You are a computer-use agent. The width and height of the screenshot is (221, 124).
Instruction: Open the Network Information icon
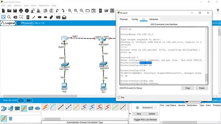point(27,11)
